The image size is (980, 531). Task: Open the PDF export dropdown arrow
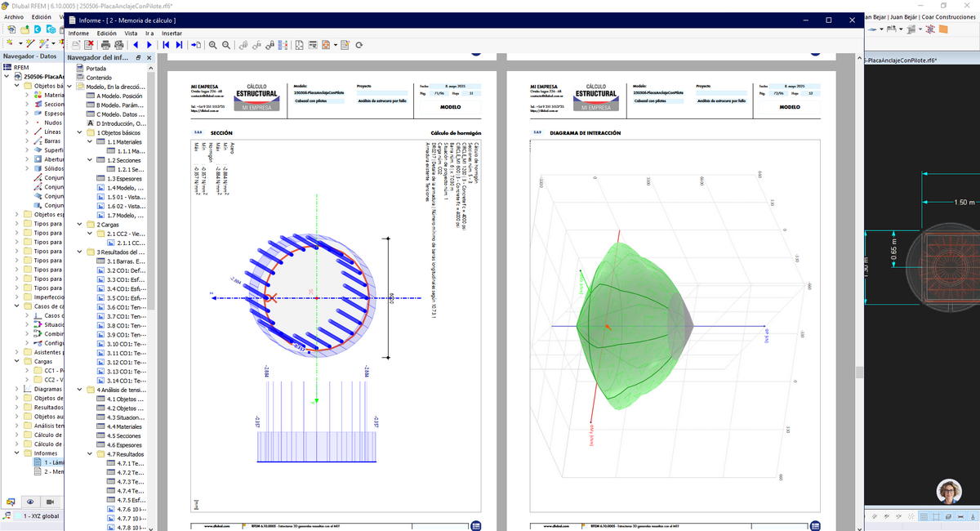click(x=336, y=45)
